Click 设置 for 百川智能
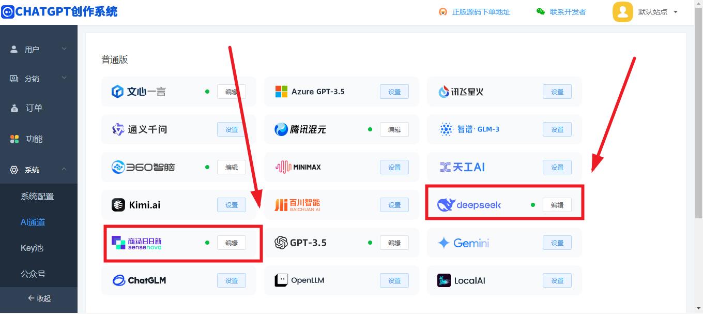Screen dimensions: 703x314 [394, 205]
